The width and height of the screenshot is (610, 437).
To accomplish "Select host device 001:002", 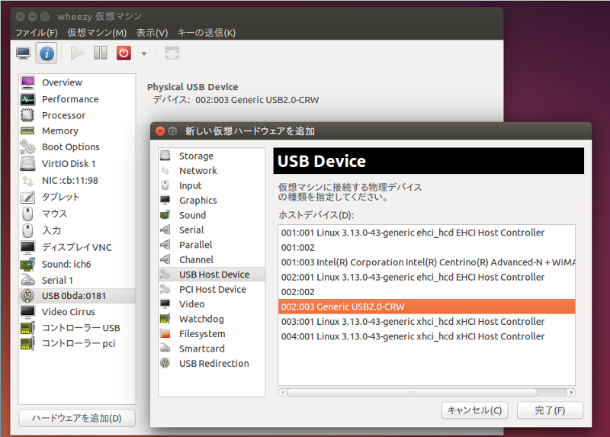I will click(x=427, y=248).
